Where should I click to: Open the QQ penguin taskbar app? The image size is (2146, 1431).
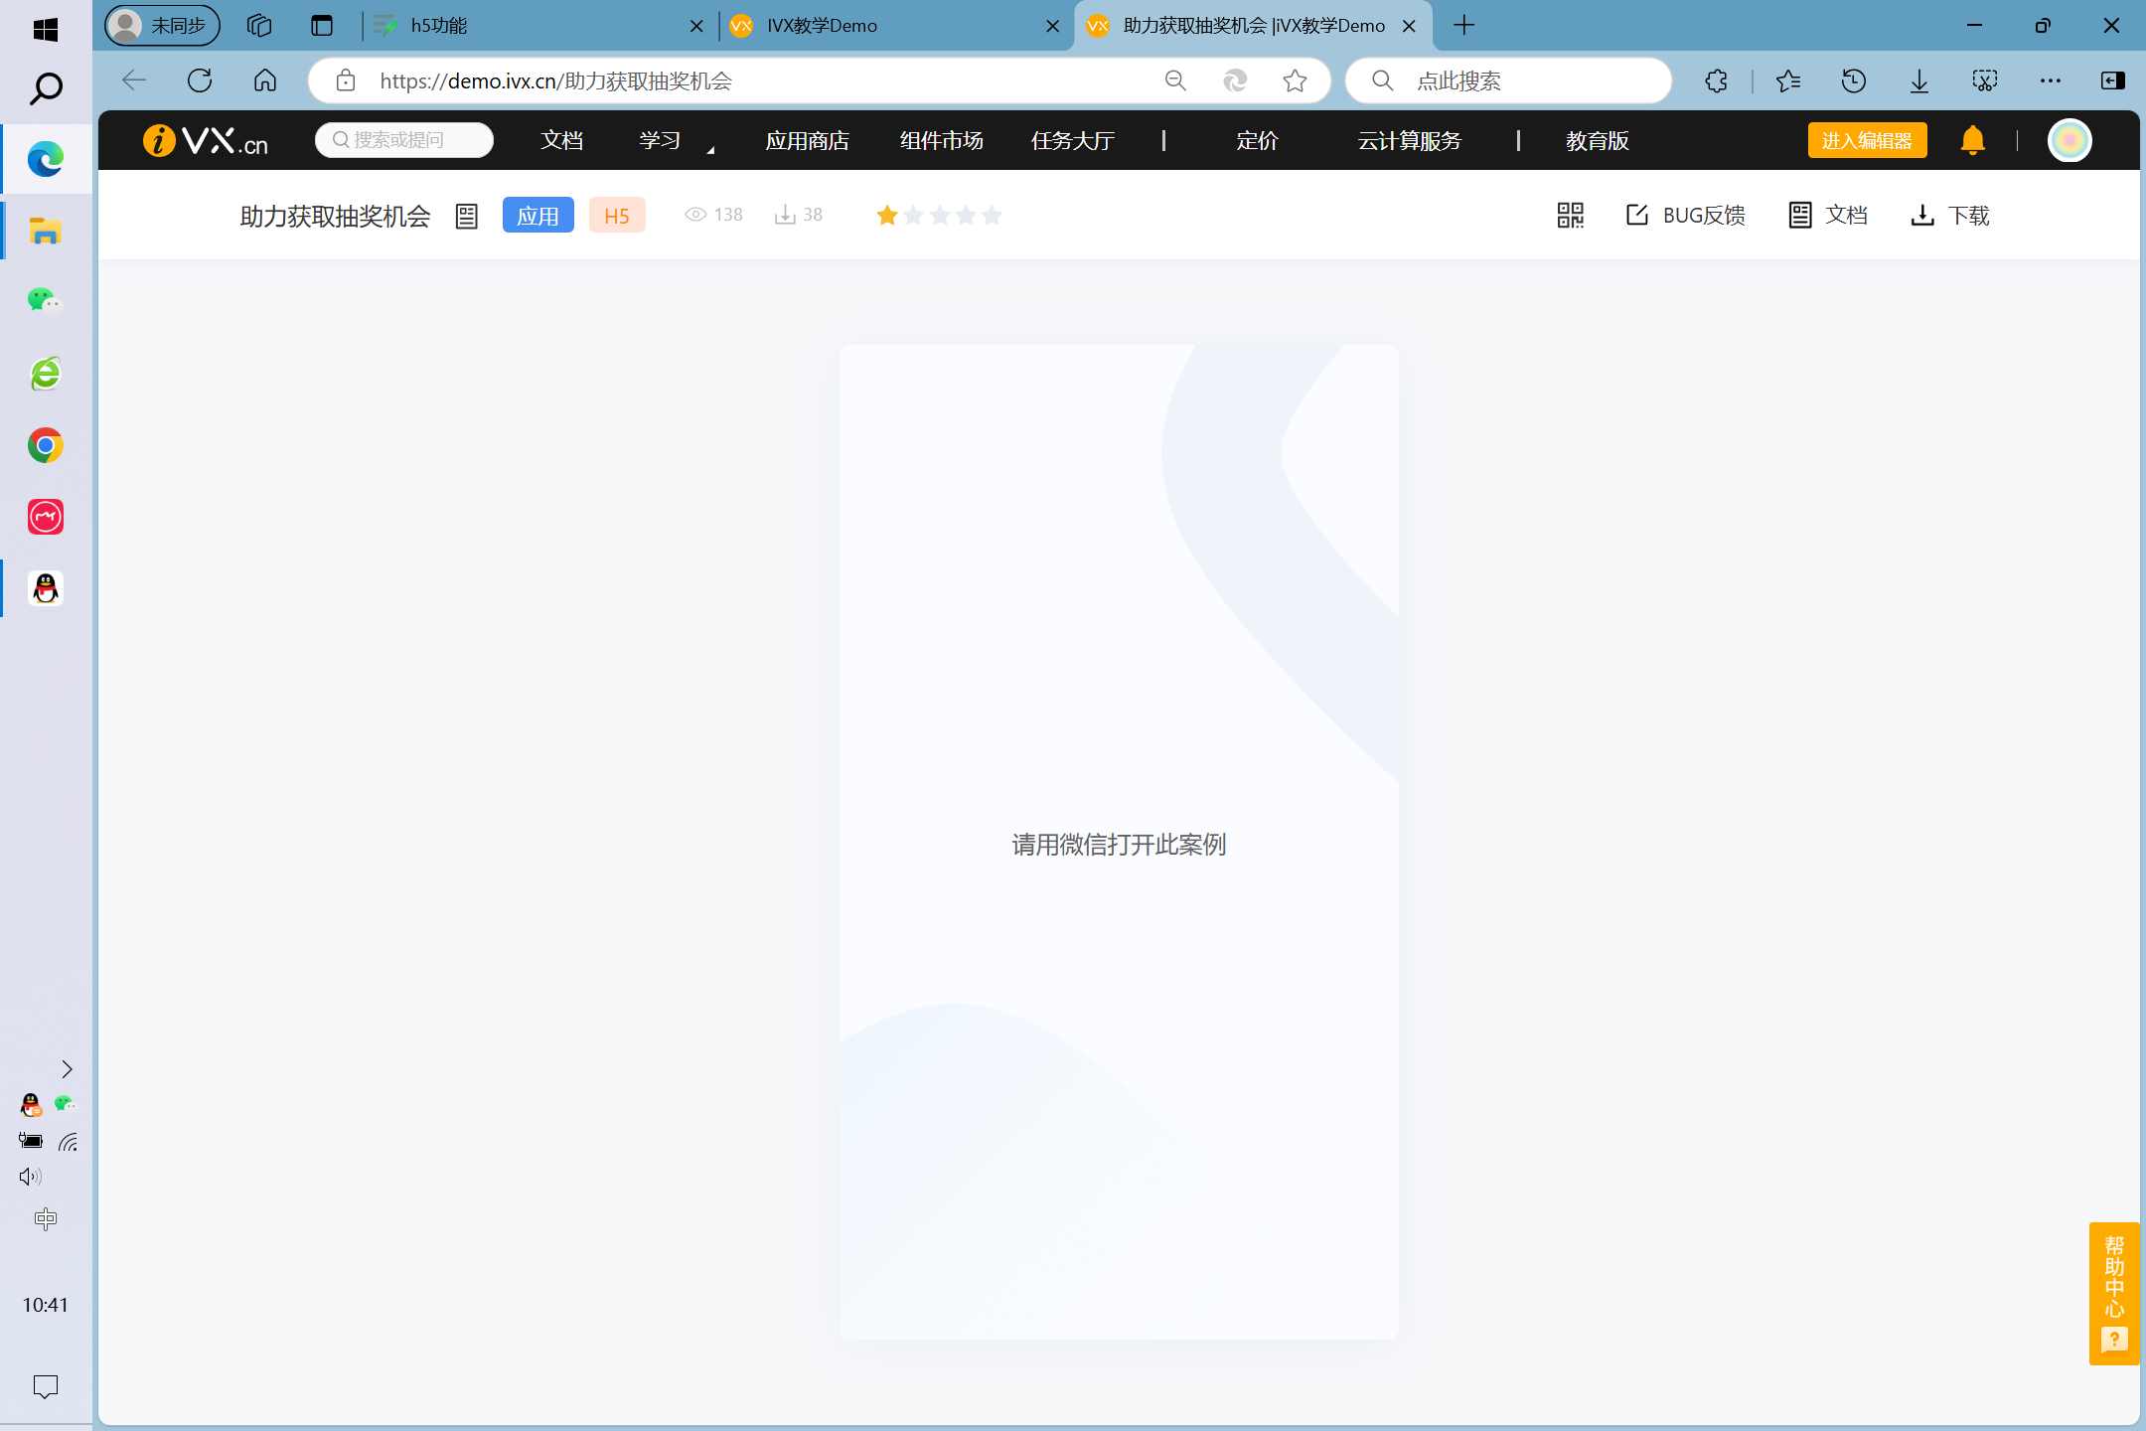tap(46, 588)
